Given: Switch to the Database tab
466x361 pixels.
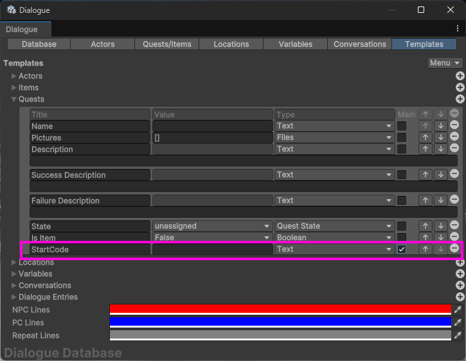Looking at the screenshot, I should click(39, 44).
